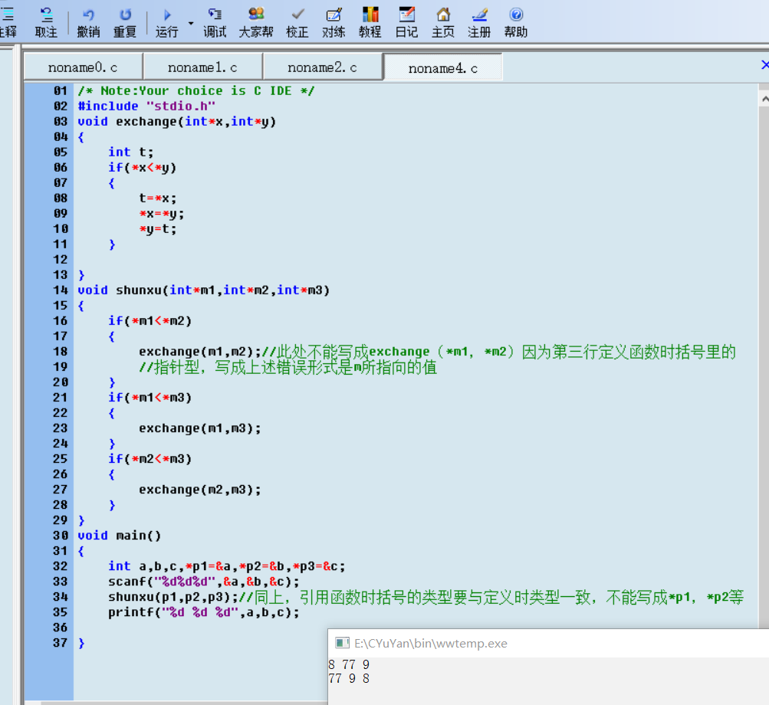Click the exchange(m1,m3); statement
The image size is (769, 705).
[x=199, y=428]
